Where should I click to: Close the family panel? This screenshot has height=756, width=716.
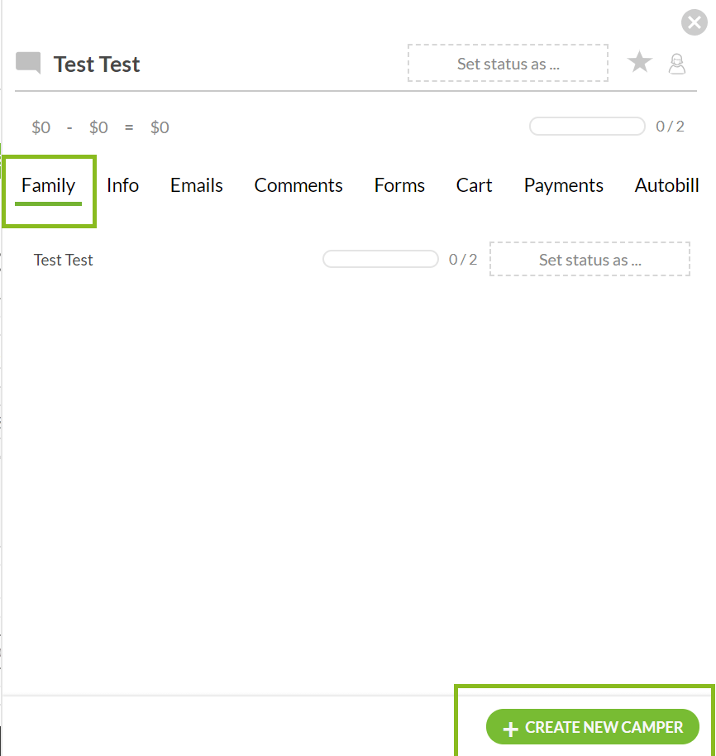pyautogui.click(x=693, y=22)
